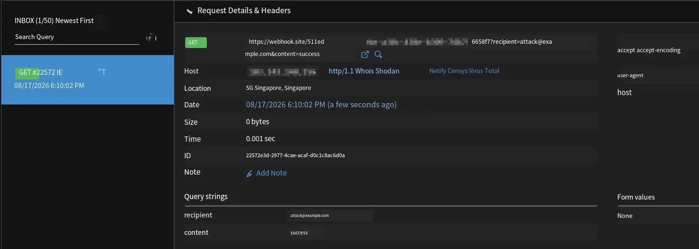Open the Netify lookup link

438,71
